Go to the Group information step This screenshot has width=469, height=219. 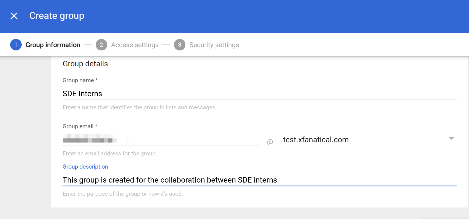(x=53, y=45)
